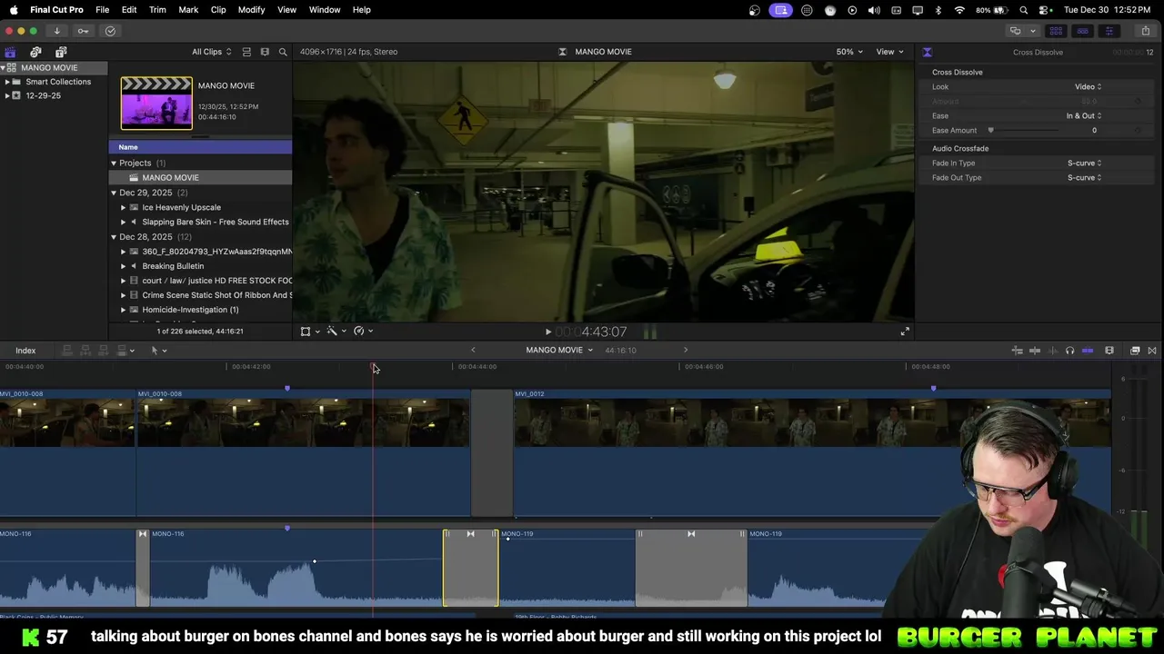This screenshot has height=654, width=1164.
Task: Toggle the Inspector panel visibility
Action: pos(1109,31)
